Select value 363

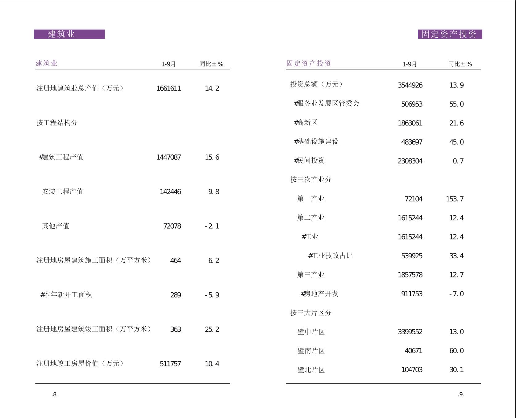tap(175, 329)
